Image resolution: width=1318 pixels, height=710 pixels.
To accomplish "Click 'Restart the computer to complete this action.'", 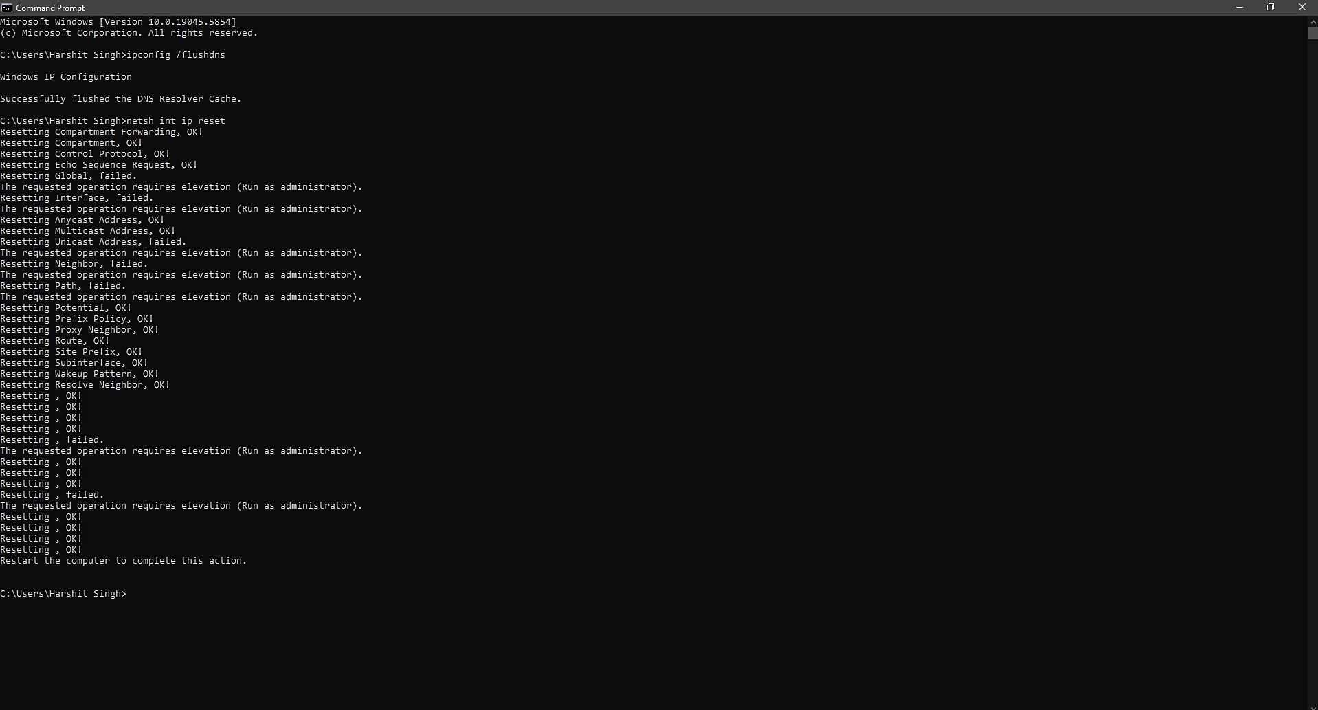I will 124,561.
